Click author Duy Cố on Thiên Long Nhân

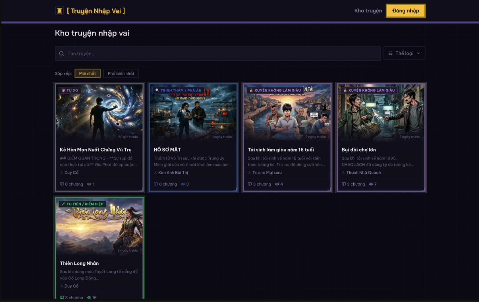[x=71, y=286]
